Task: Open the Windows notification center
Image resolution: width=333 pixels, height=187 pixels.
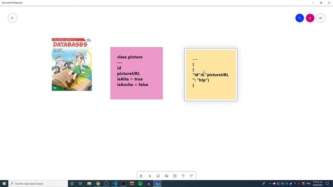Action: (x=327, y=183)
